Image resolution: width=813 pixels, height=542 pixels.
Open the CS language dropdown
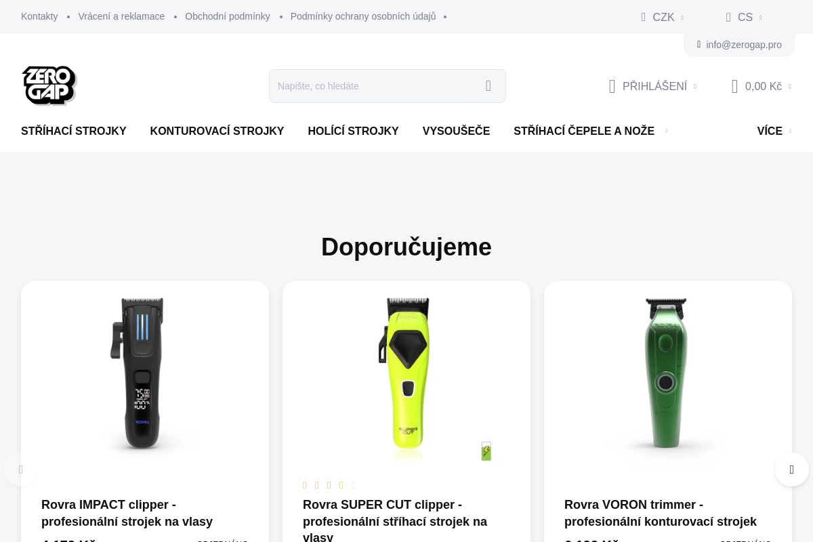tap(744, 18)
